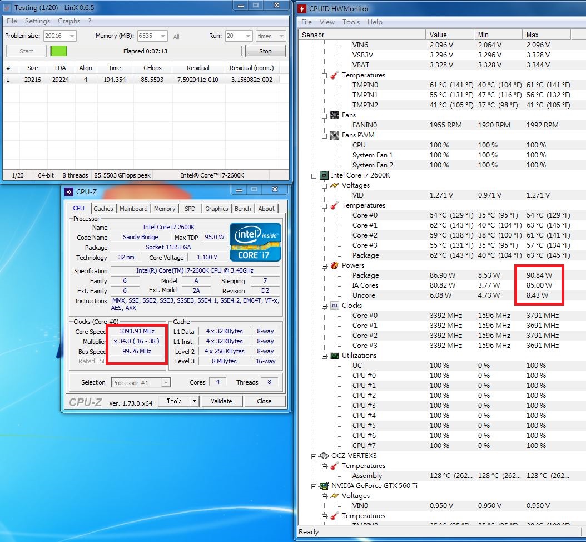Collapse the Clocks section in HWMonitor
Screen dimensions: 586x542
(x=324, y=306)
